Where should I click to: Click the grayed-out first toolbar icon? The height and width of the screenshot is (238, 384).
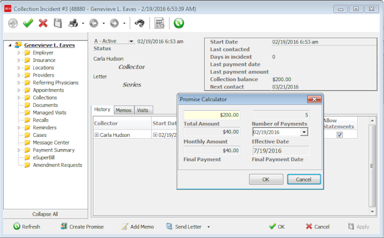pos(13,24)
